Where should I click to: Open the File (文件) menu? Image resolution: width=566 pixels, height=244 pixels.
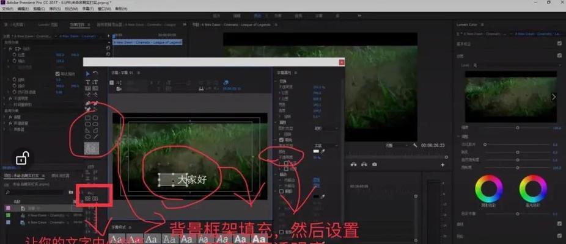coord(7,9)
